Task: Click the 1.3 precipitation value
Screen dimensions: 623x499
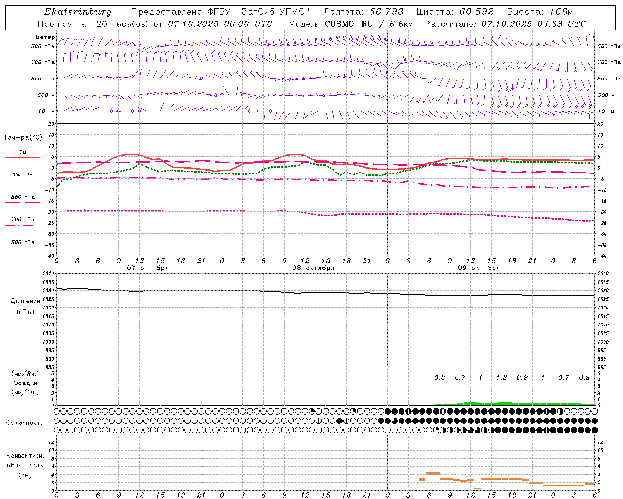Action: click(501, 377)
